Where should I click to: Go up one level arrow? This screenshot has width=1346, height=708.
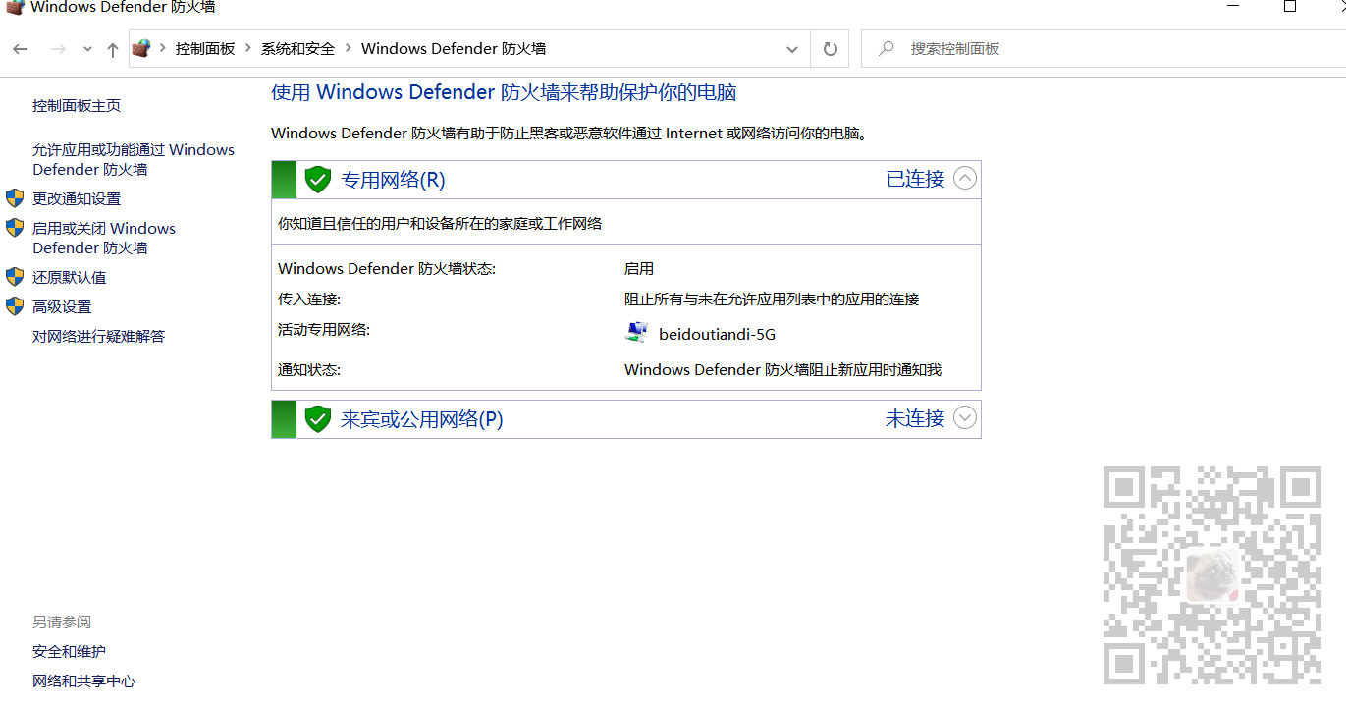point(113,49)
